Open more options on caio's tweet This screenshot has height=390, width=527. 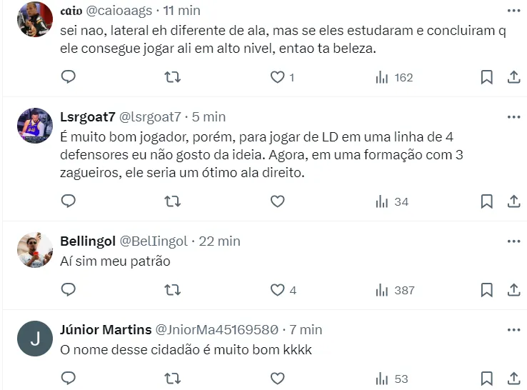(513, 11)
